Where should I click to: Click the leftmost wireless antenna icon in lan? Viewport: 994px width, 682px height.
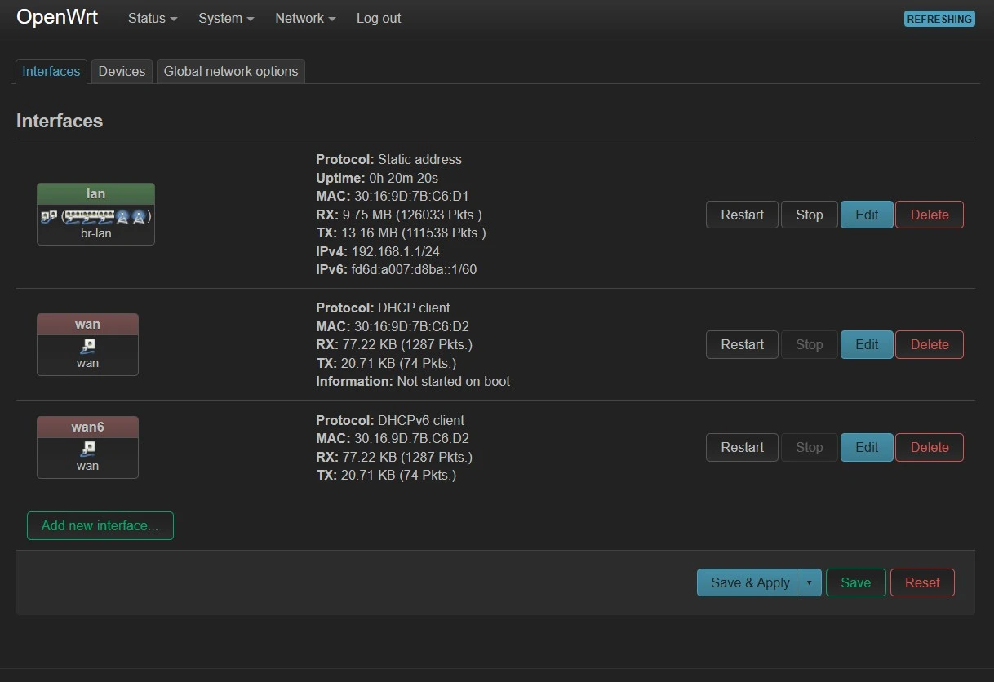(x=122, y=217)
